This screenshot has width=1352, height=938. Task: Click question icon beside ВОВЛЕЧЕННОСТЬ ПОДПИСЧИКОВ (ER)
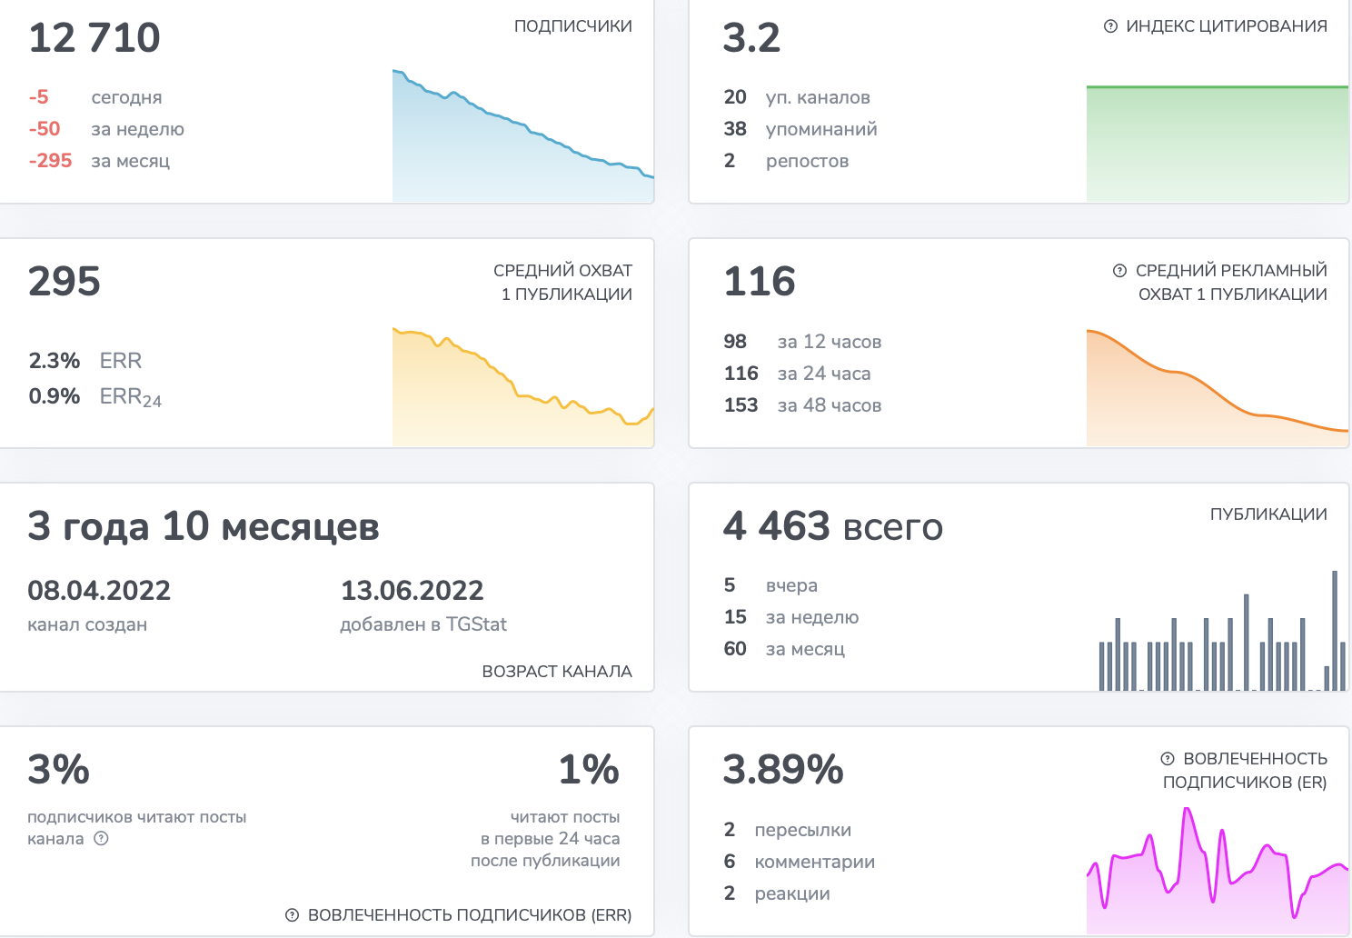1168,759
